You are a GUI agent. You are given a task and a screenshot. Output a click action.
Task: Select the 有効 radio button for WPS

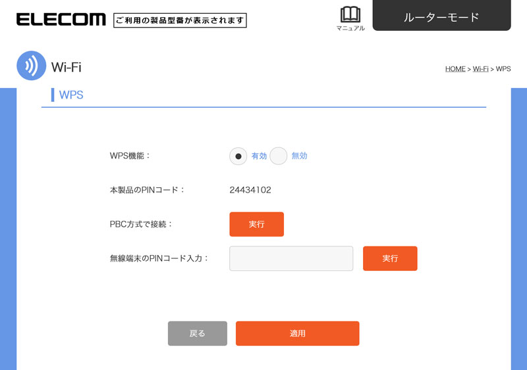[x=238, y=156]
